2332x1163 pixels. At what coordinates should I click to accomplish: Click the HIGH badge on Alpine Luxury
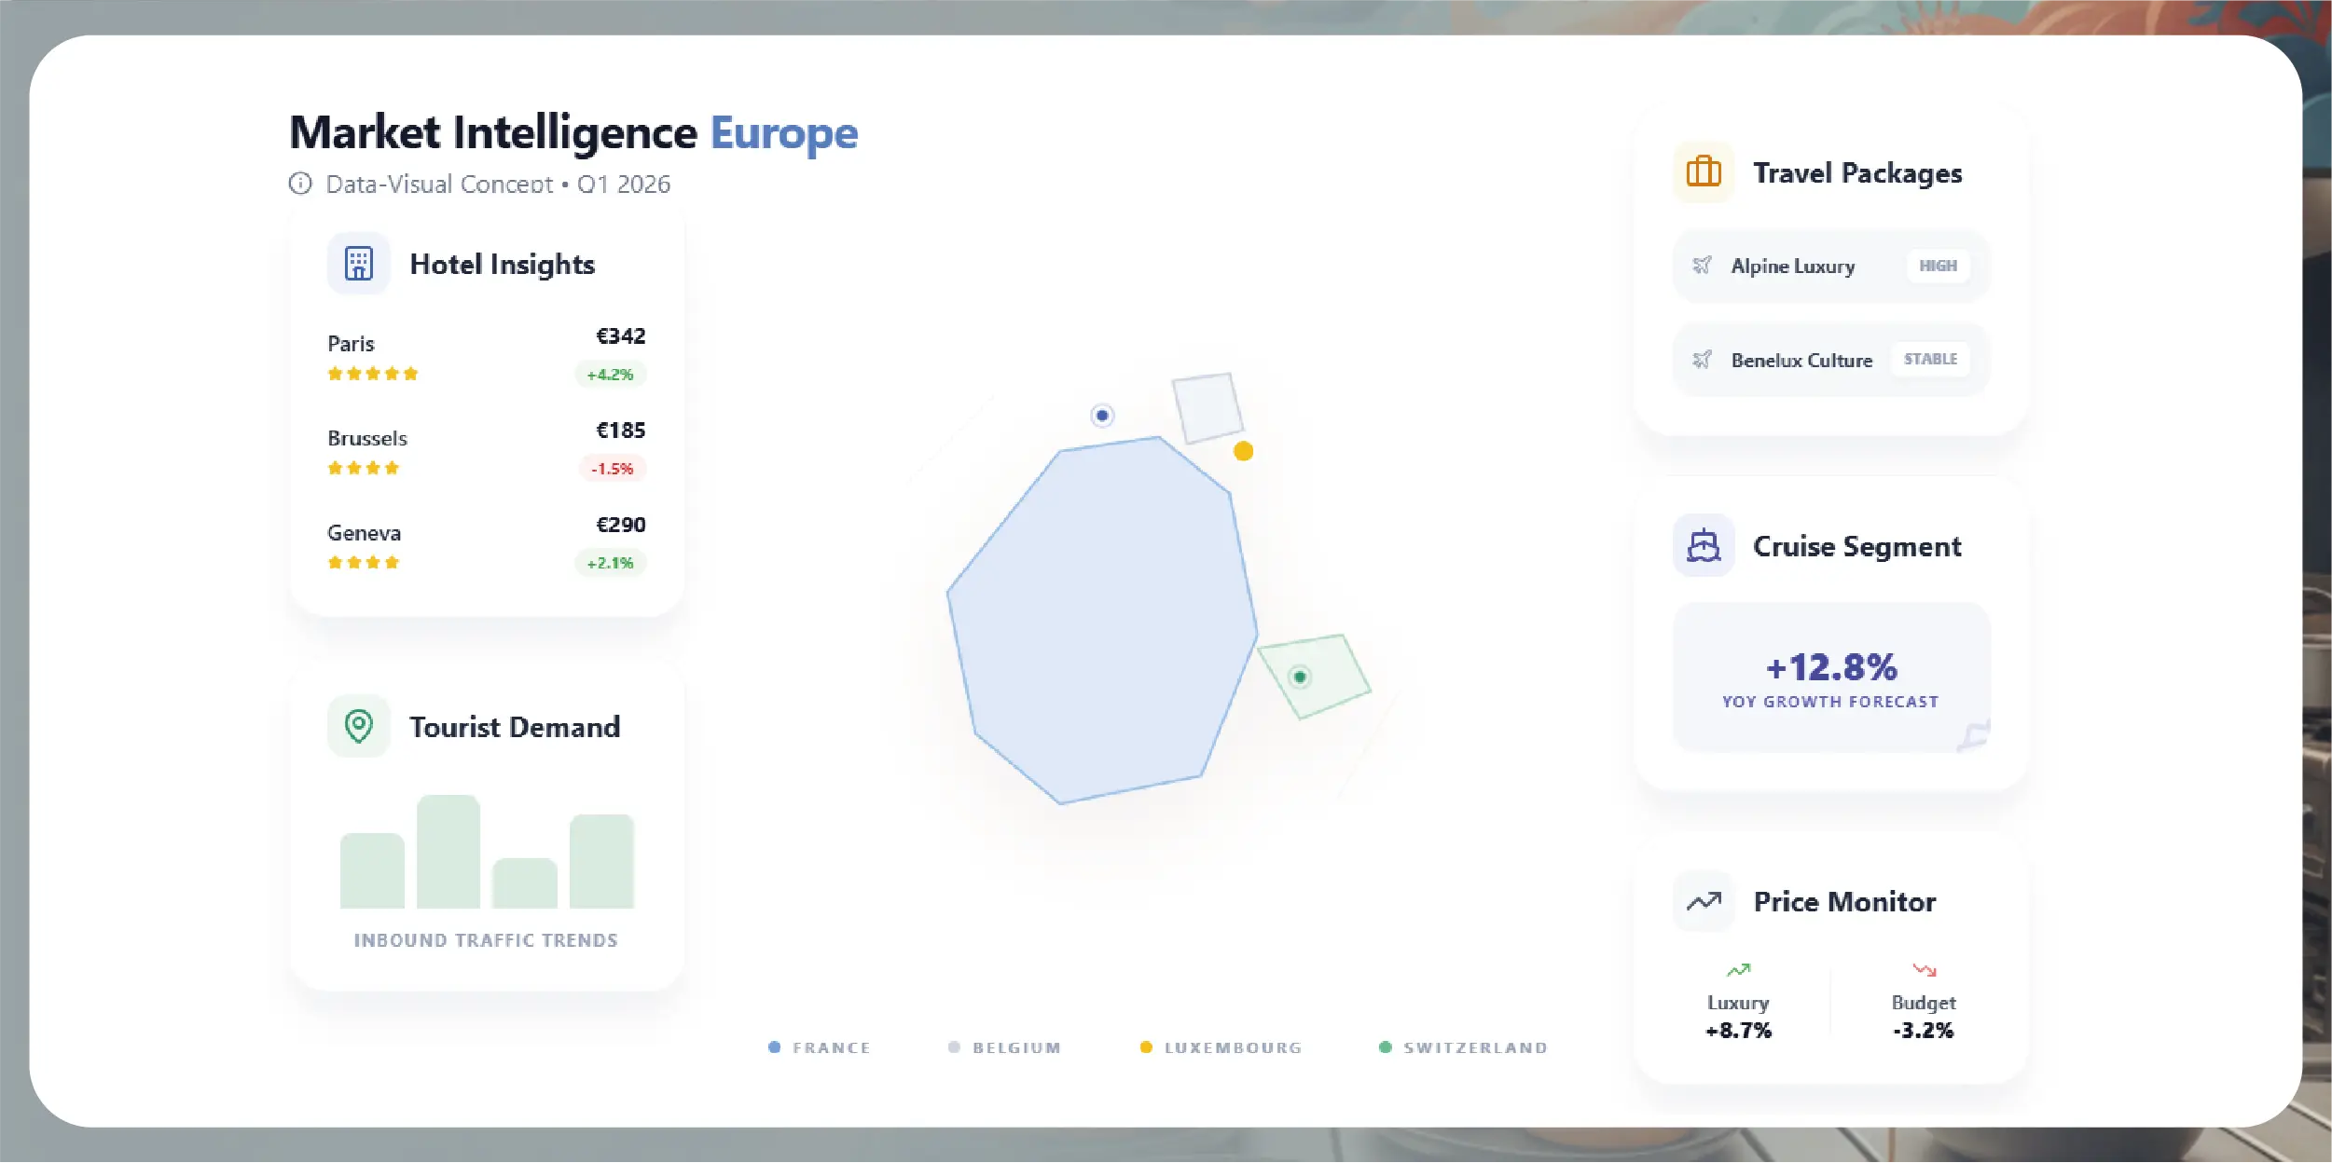pyautogui.click(x=1938, y=266)
